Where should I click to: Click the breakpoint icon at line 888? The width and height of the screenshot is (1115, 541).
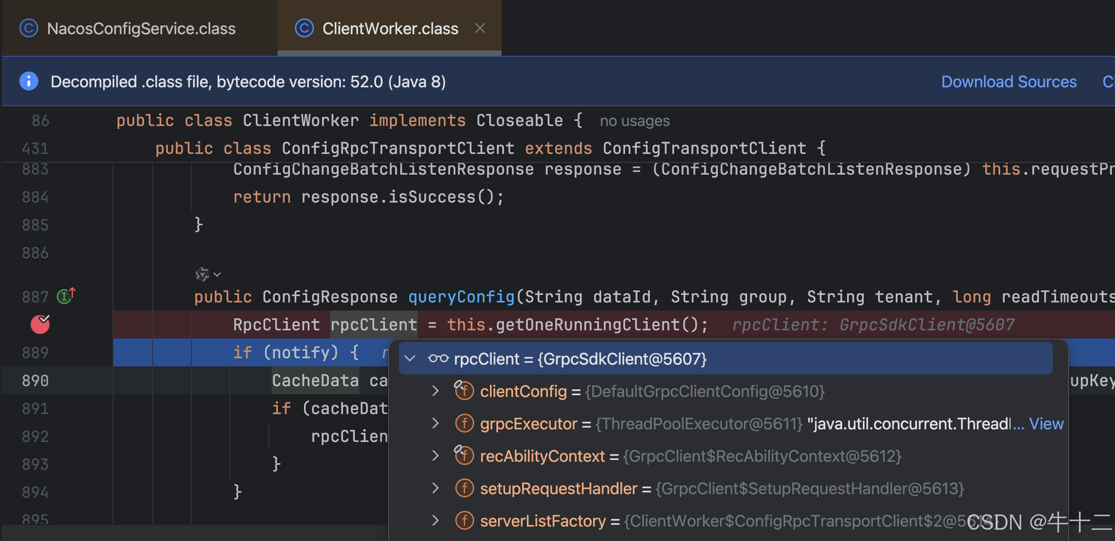pos(40,325)
